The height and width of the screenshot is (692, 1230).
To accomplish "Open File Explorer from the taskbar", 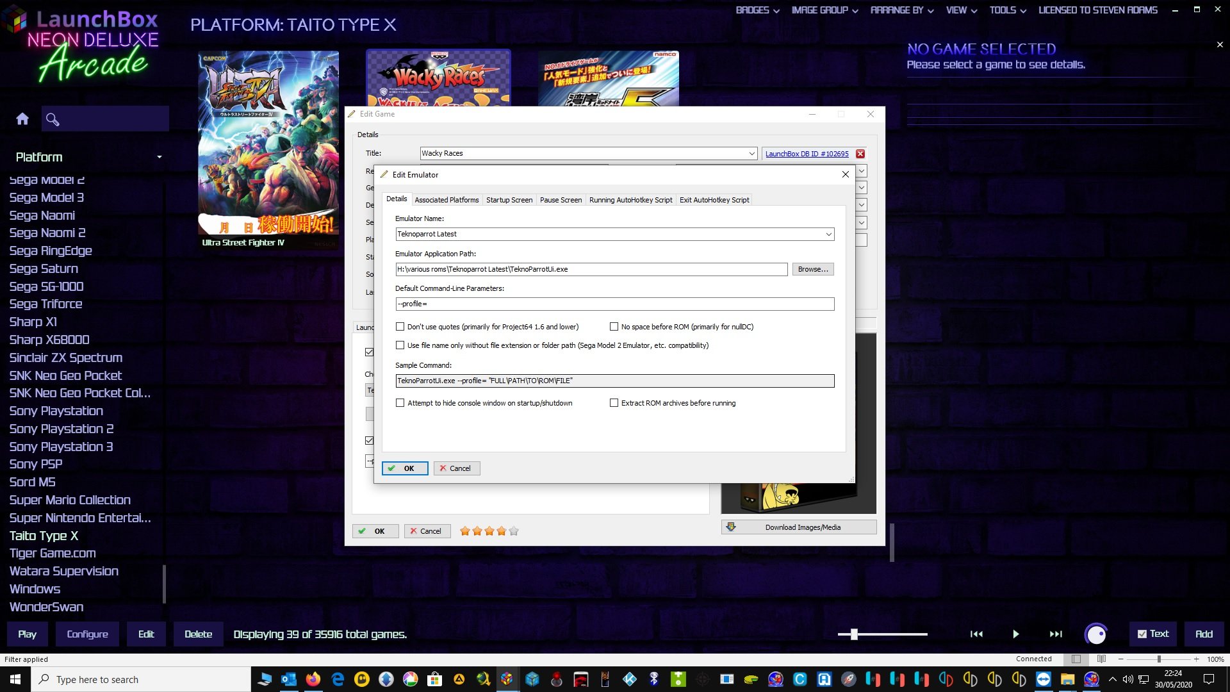I will point(1068,679).
